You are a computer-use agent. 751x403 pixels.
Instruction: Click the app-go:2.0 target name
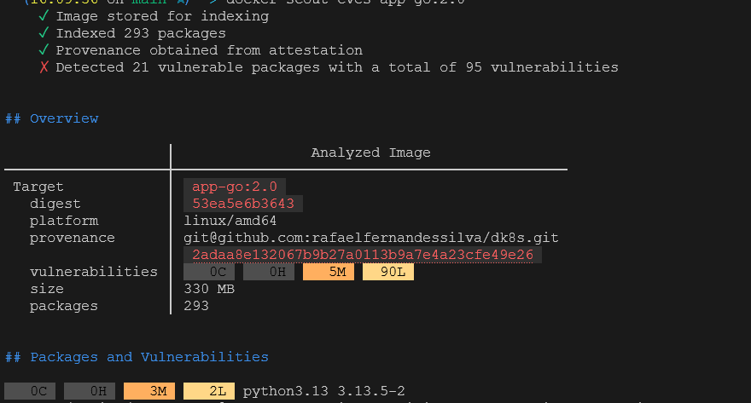pos(235,187)
